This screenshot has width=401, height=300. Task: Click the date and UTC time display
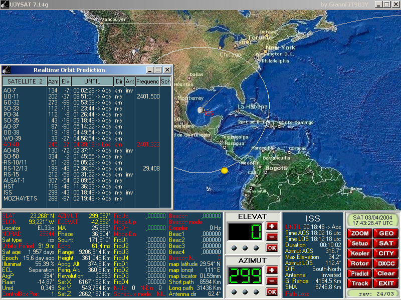tap(372, 220)
